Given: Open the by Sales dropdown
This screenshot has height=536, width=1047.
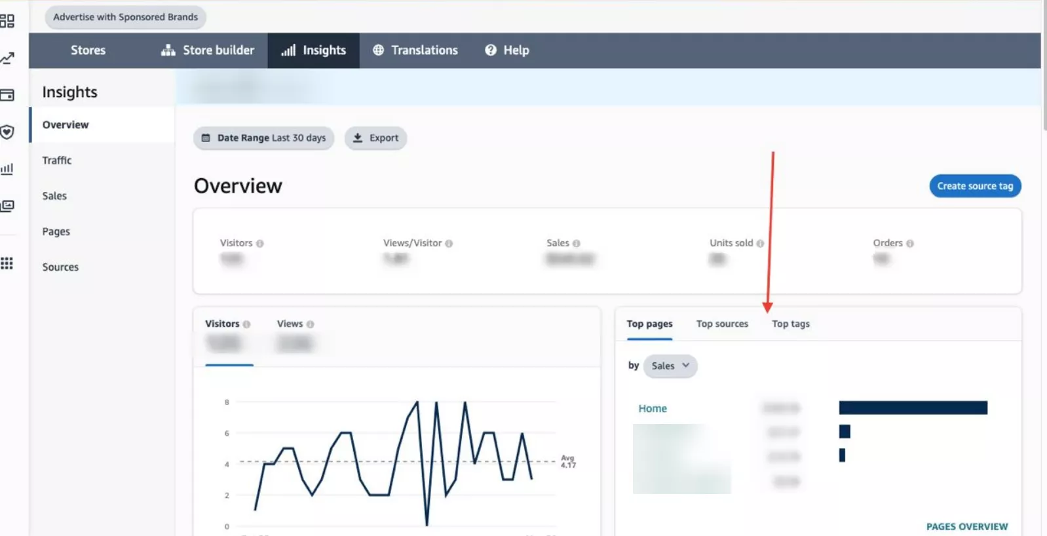Looking at the screenshot, I should (670, 366).
